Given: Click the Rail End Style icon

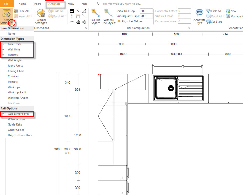Looking at the screenshot, I should coord(95,13).
